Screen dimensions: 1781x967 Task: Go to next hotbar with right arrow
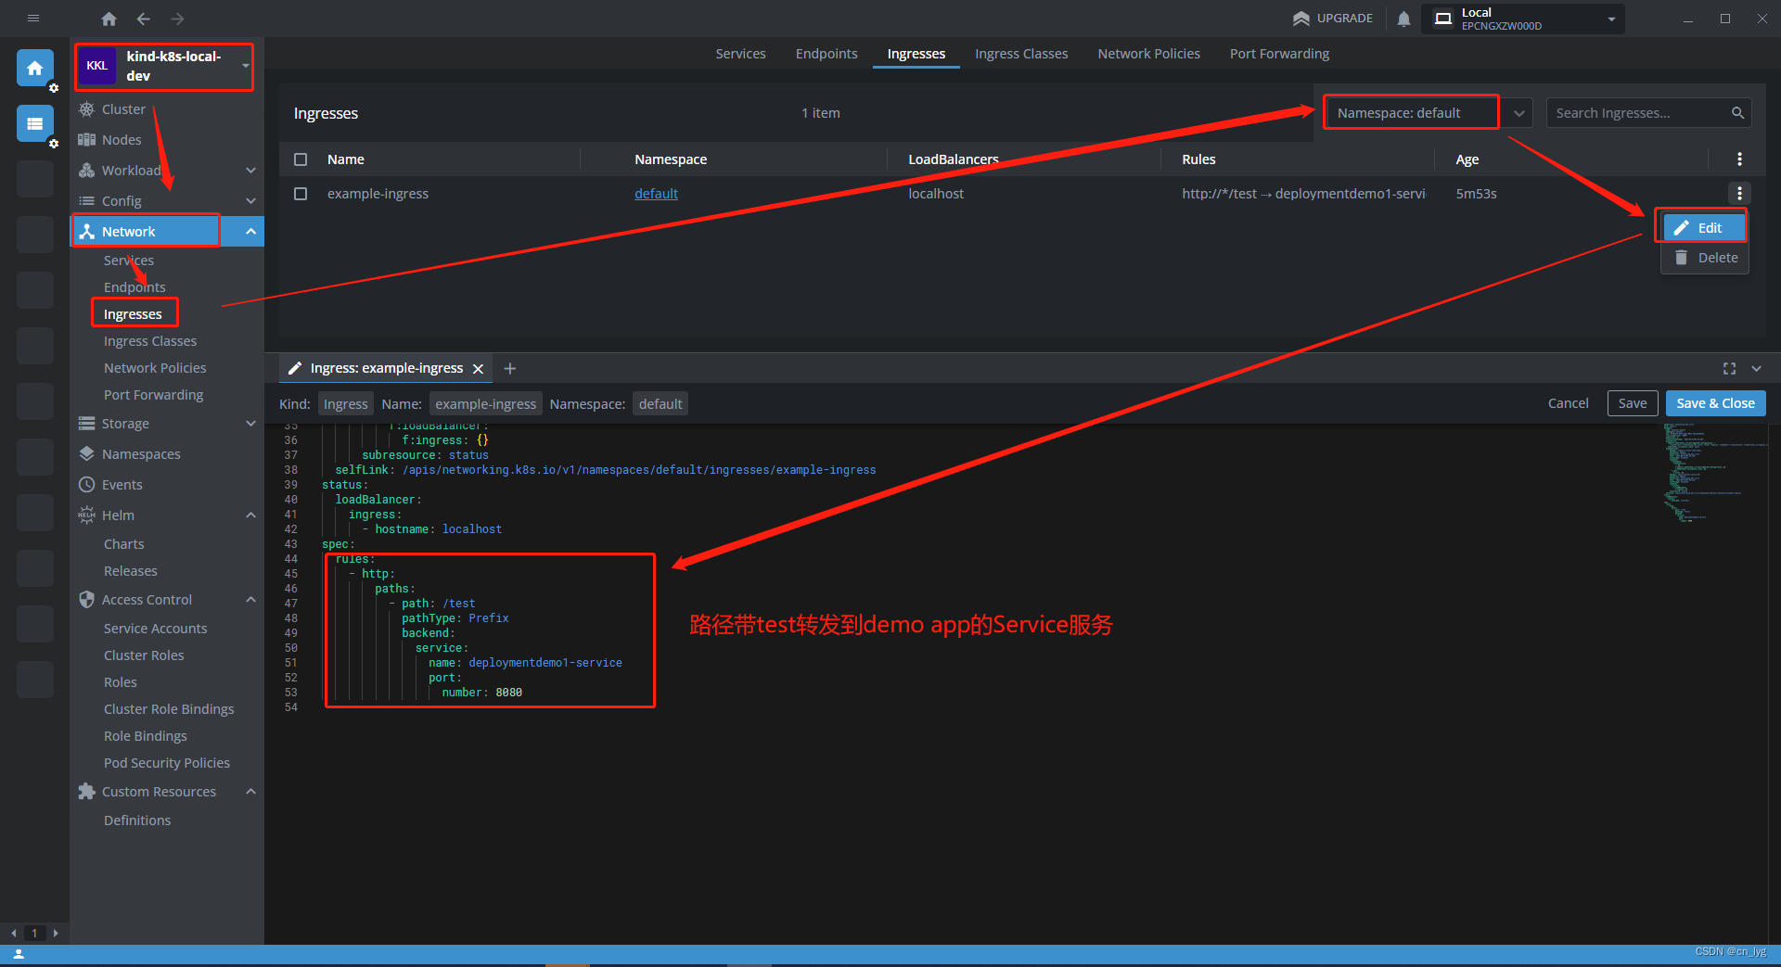[56, 933]
